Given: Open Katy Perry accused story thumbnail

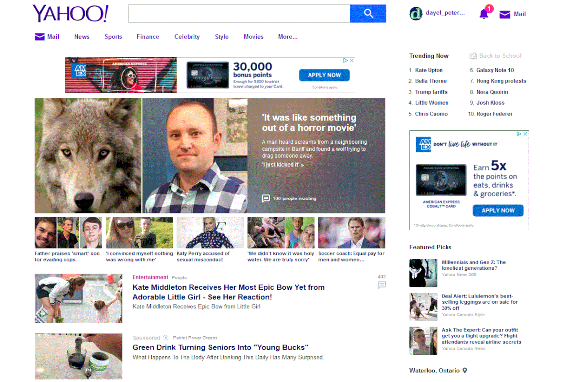Looking at the screenshot, I should (210, 233).
